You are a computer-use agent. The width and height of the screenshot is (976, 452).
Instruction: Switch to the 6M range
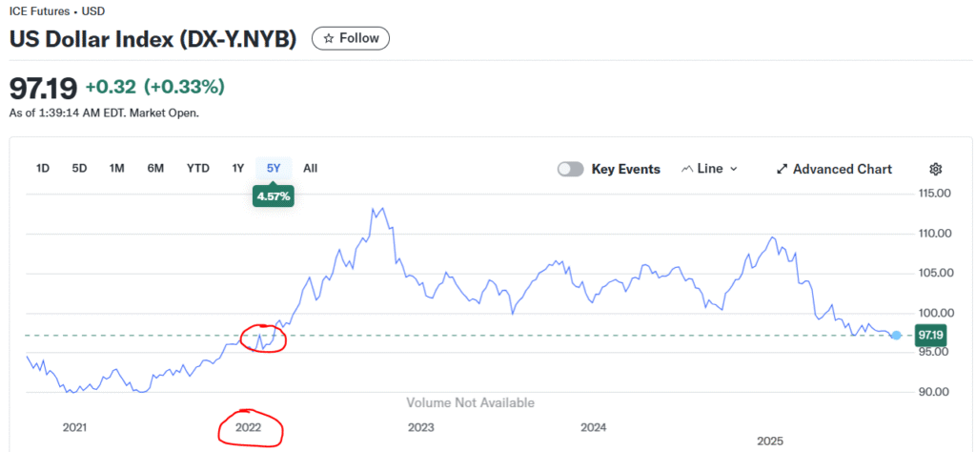(x=155, y=168)
